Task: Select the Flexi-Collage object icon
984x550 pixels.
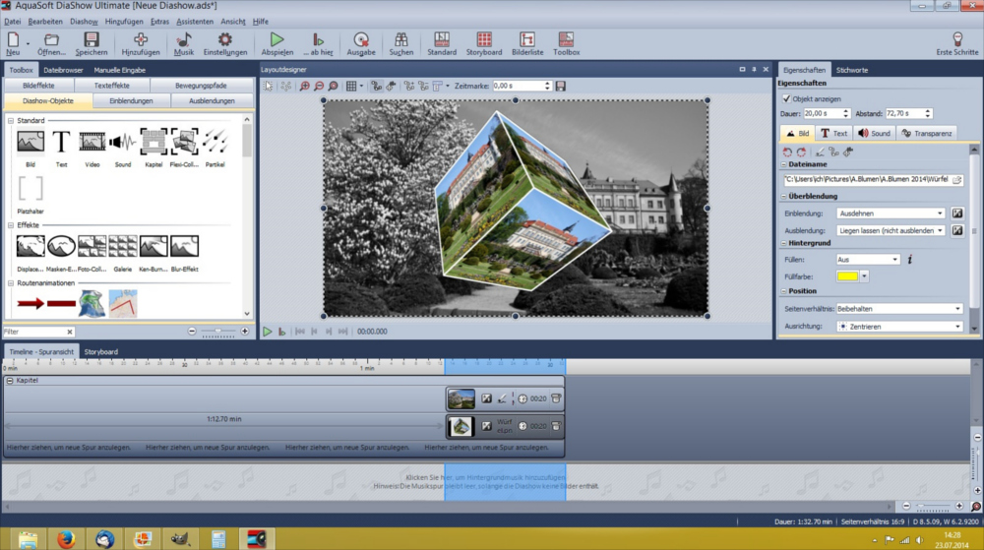Action: (184, 143)
